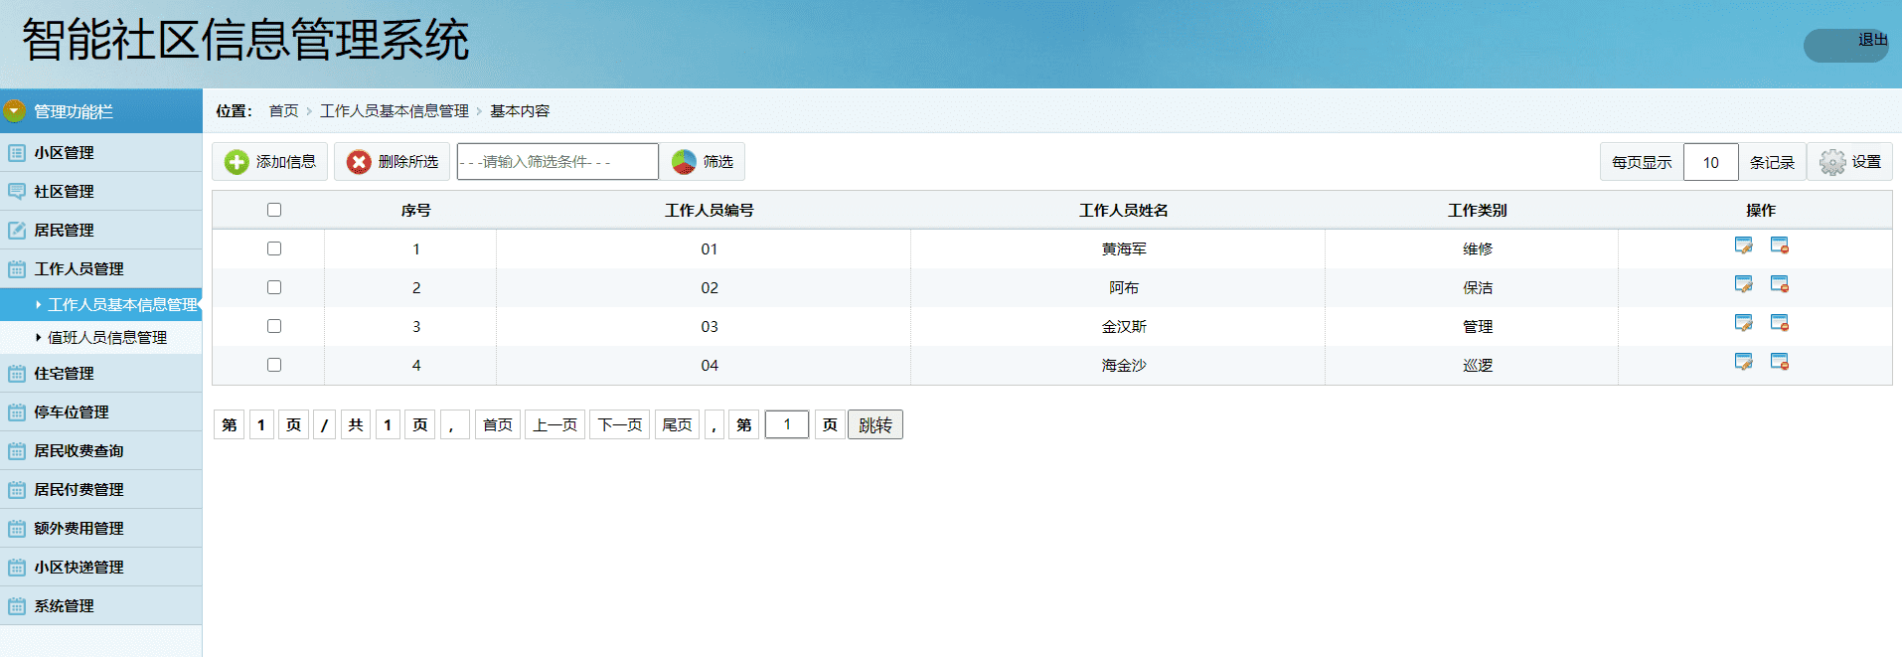Expand the 系统管理 sidebar menu
1902x657 pixels.
(100, 606)
